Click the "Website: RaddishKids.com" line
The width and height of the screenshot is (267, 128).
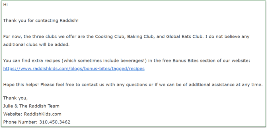[32, 114]
